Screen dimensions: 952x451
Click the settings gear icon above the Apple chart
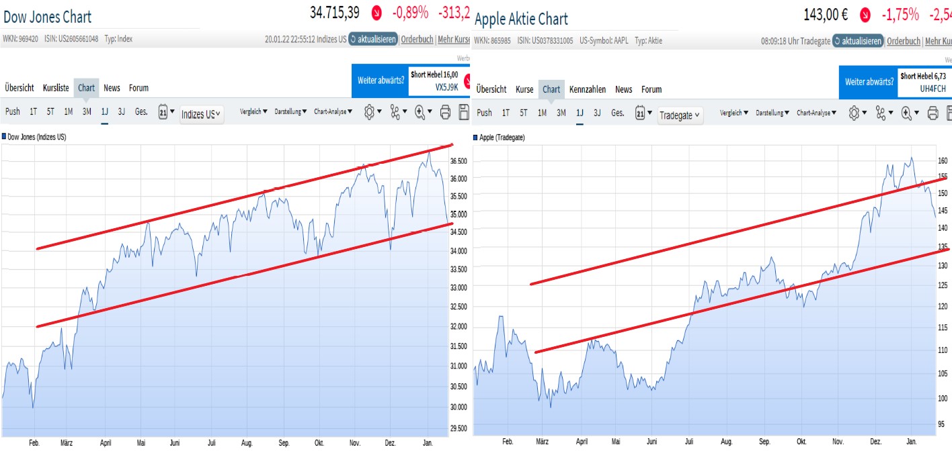pyautogui.click(x=854, y=113)
